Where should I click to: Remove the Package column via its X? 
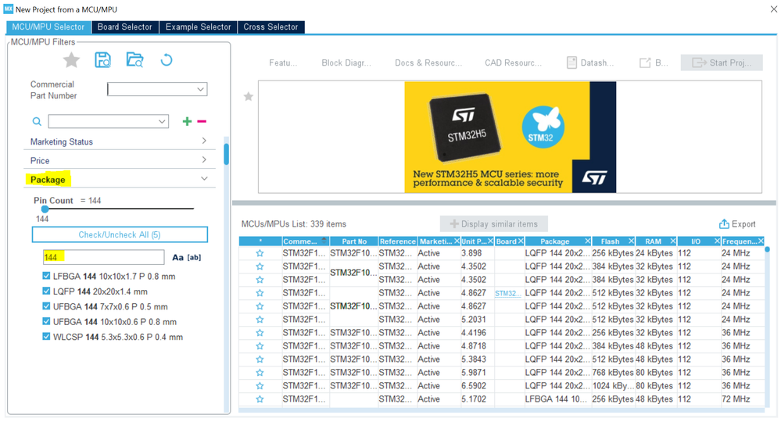click(587, 241)
